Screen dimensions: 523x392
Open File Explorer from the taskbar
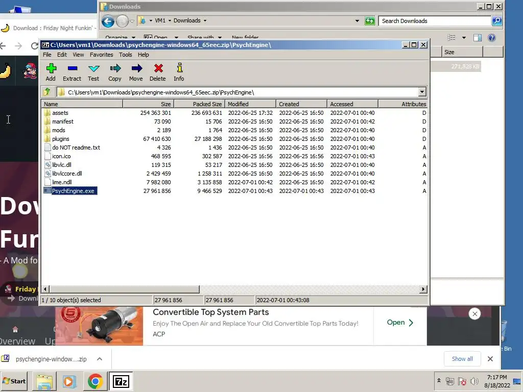click(44, 381)
